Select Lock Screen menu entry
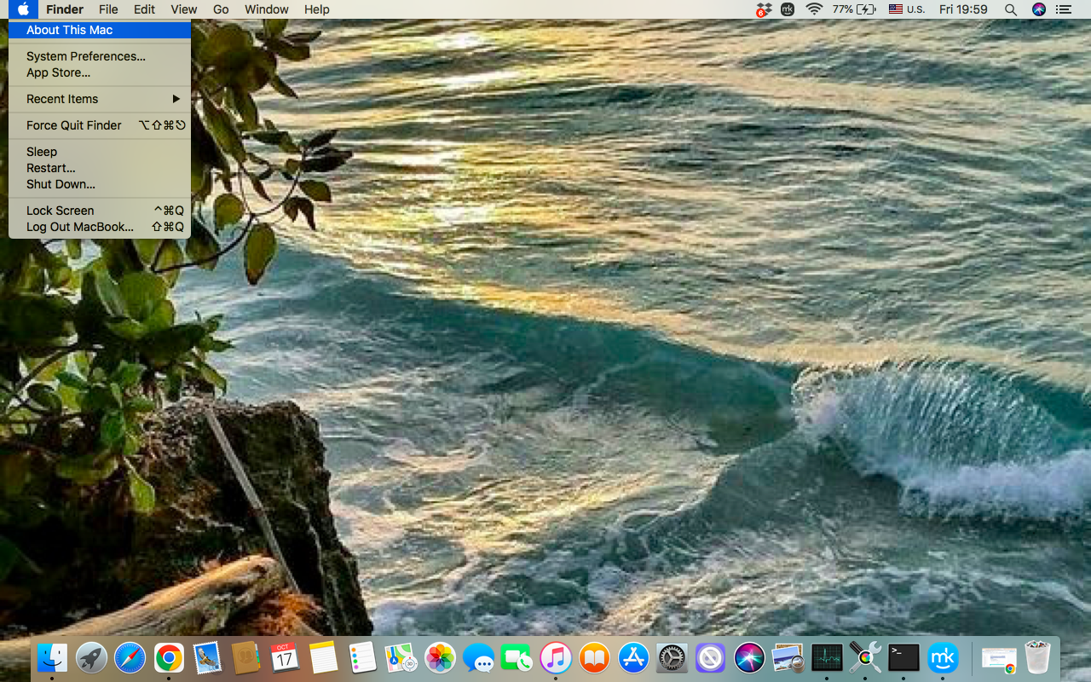 click(60, 211)
